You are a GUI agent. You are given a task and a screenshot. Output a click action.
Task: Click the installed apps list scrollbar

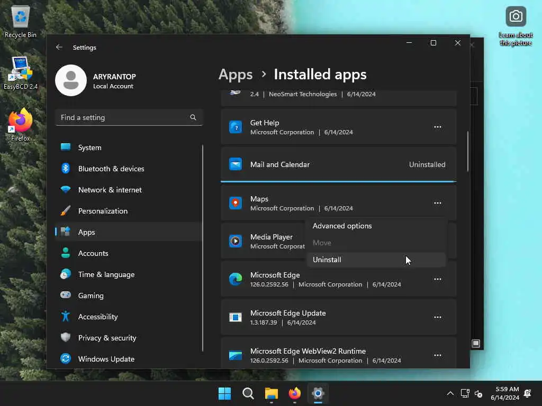click(468, 151)
